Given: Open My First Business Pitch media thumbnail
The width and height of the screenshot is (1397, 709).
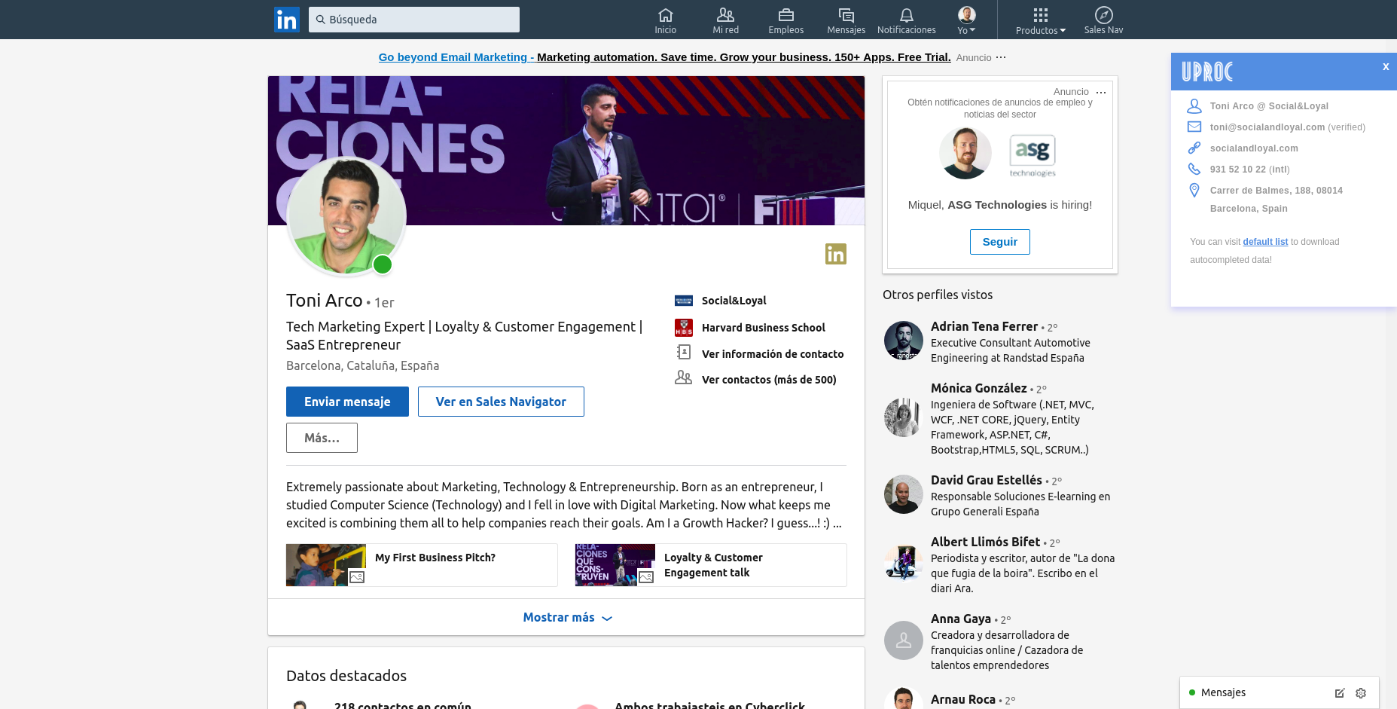Looking at the screenshot, I should click(326, 565).
